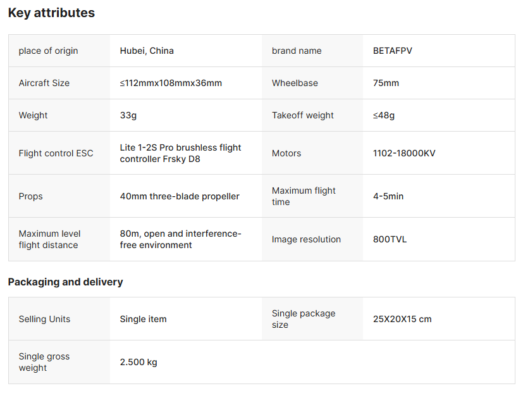523x393 pixels.
Task: Click the Key attributes heading
Action: 51,13
